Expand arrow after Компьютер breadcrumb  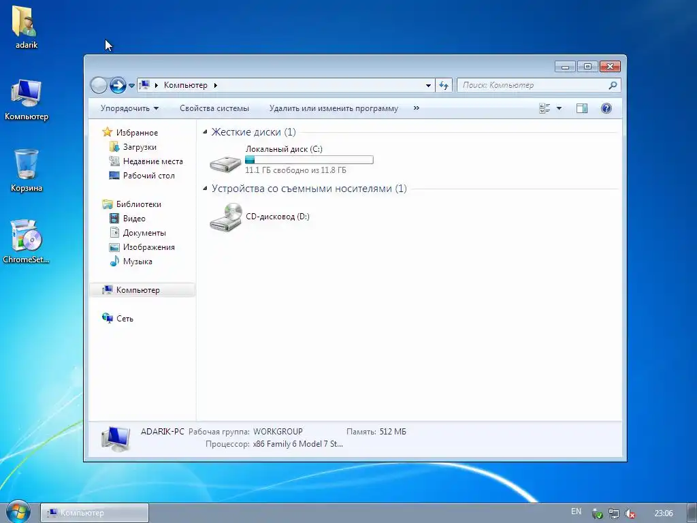[216, 85]
